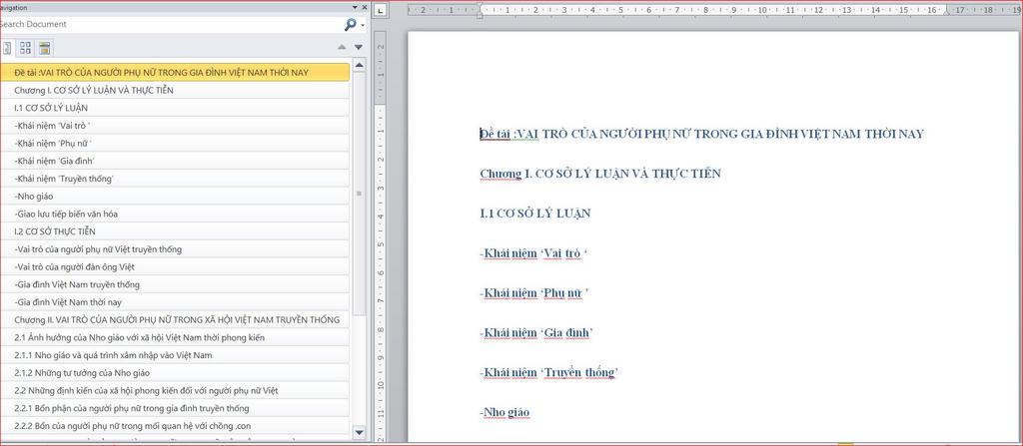The width and height of the screenshot is (1023, 446).
Task: Switch to browse headings tab icon
Action: [x=7, y=48]
